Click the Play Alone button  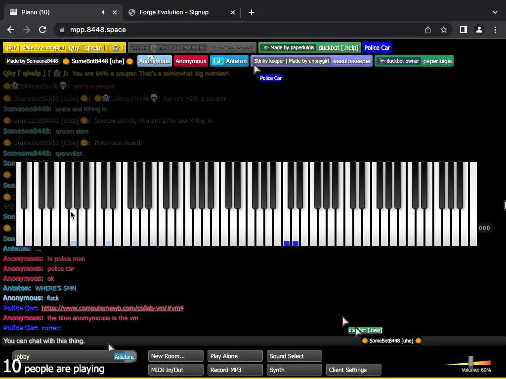pyautogui.click(x=235, y=356)
